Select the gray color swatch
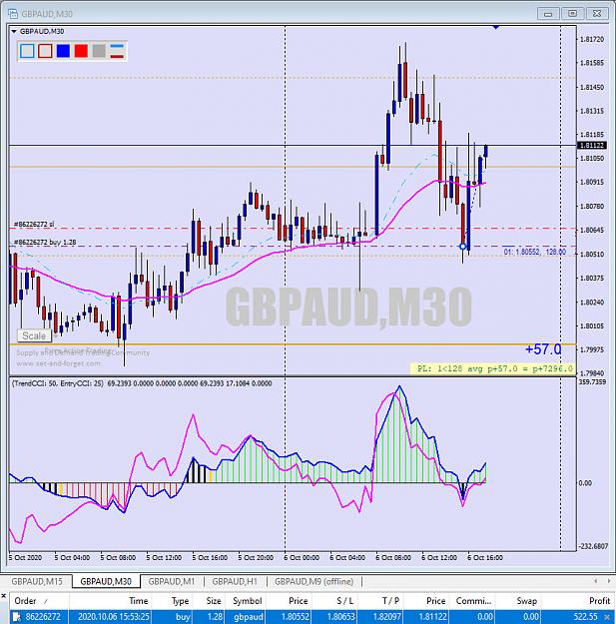This screenshot has width=616, height=624. pos(99,51)
